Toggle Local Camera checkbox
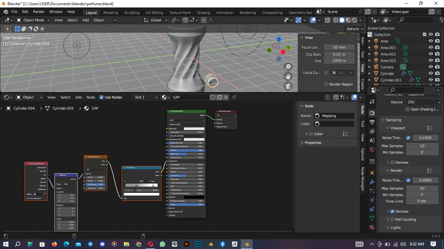 326,73
